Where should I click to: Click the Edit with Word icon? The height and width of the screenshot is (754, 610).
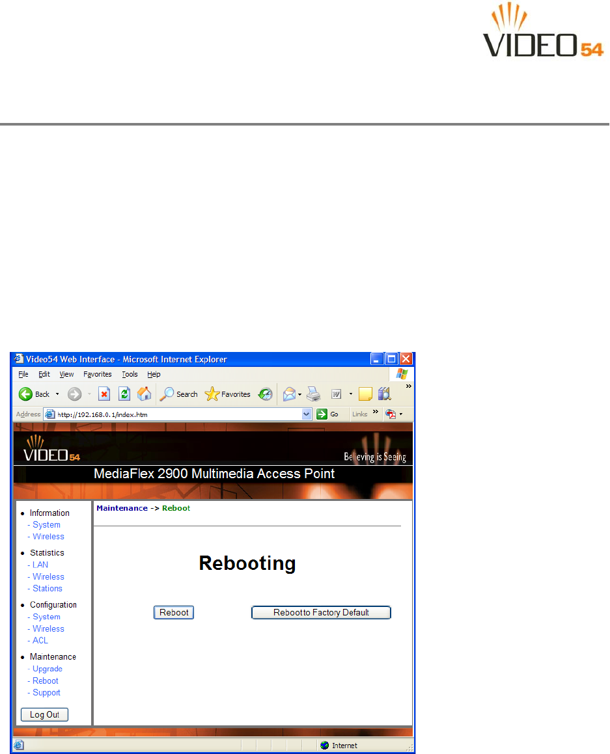(337, 394)
